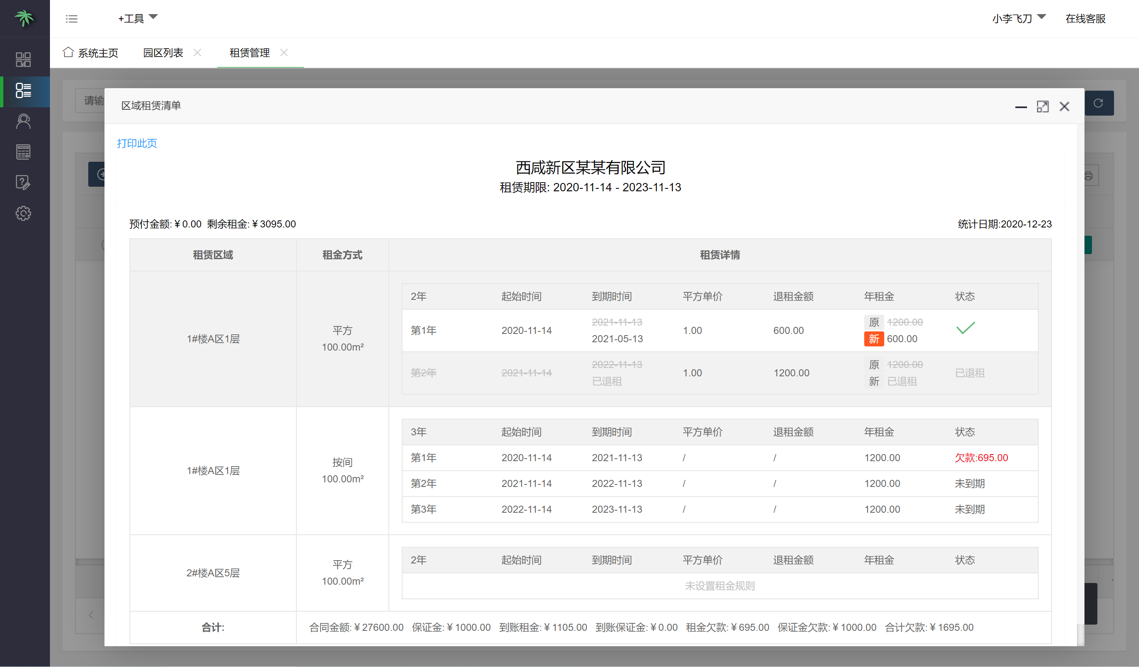The height and width of the screenshot is (667, 1139).
Task: Click the 已退租 status in 第2年 row
Action: (x=970, y=373)
